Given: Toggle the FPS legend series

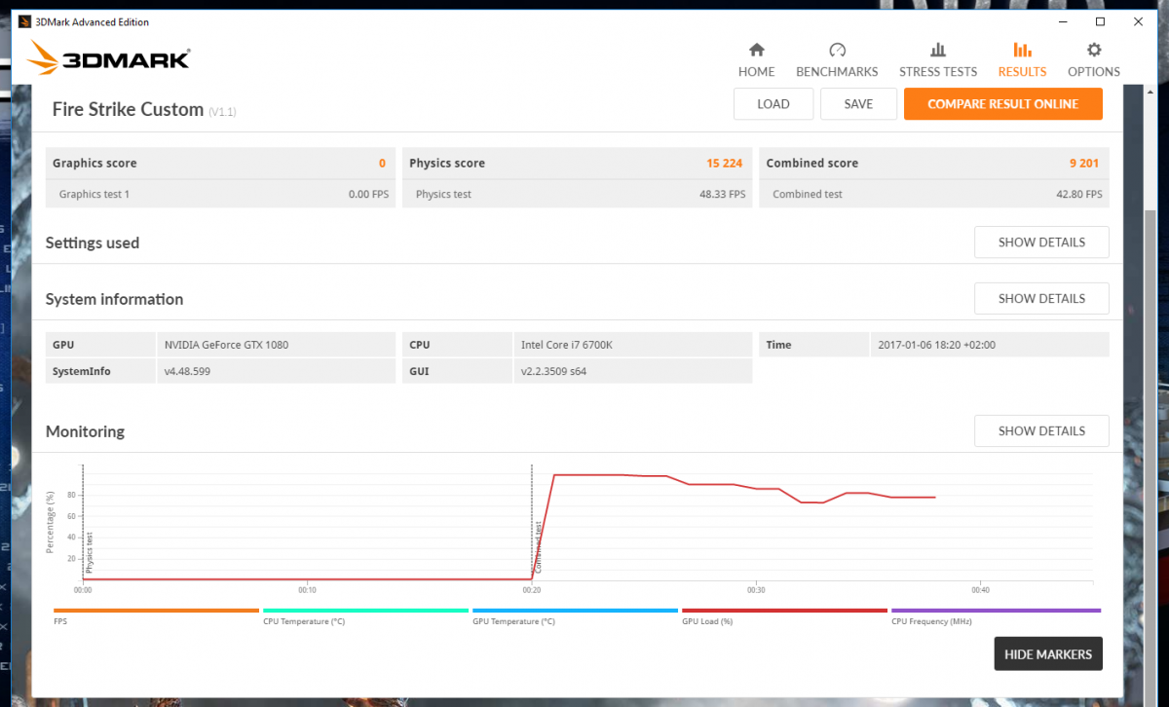Looking at the screenshot, I should (156, 616).
